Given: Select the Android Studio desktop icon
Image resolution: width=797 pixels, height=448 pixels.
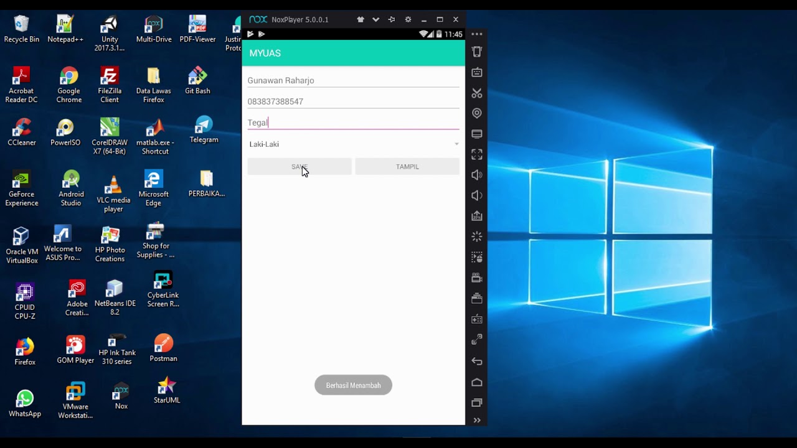Looking at the screenshot, I should (71, 188).
